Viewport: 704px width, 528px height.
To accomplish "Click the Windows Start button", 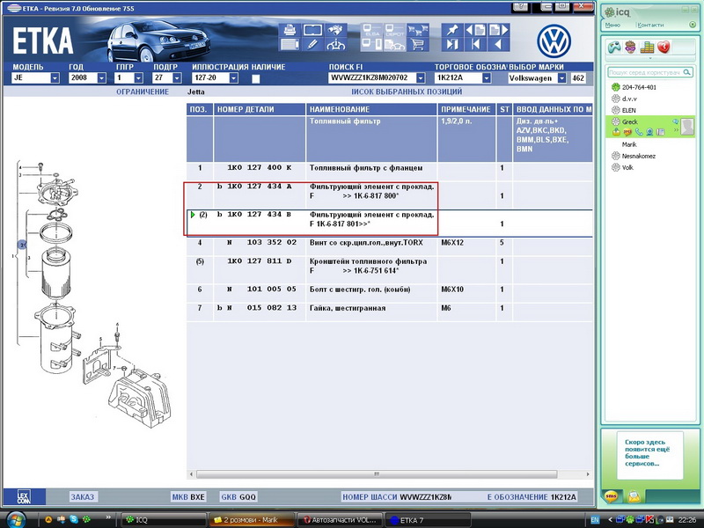I will pyautogui.click(x=16, y=520).
